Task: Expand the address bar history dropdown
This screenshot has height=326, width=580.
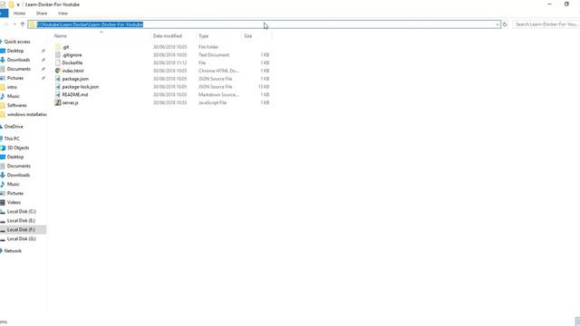Action: point(498,24)
